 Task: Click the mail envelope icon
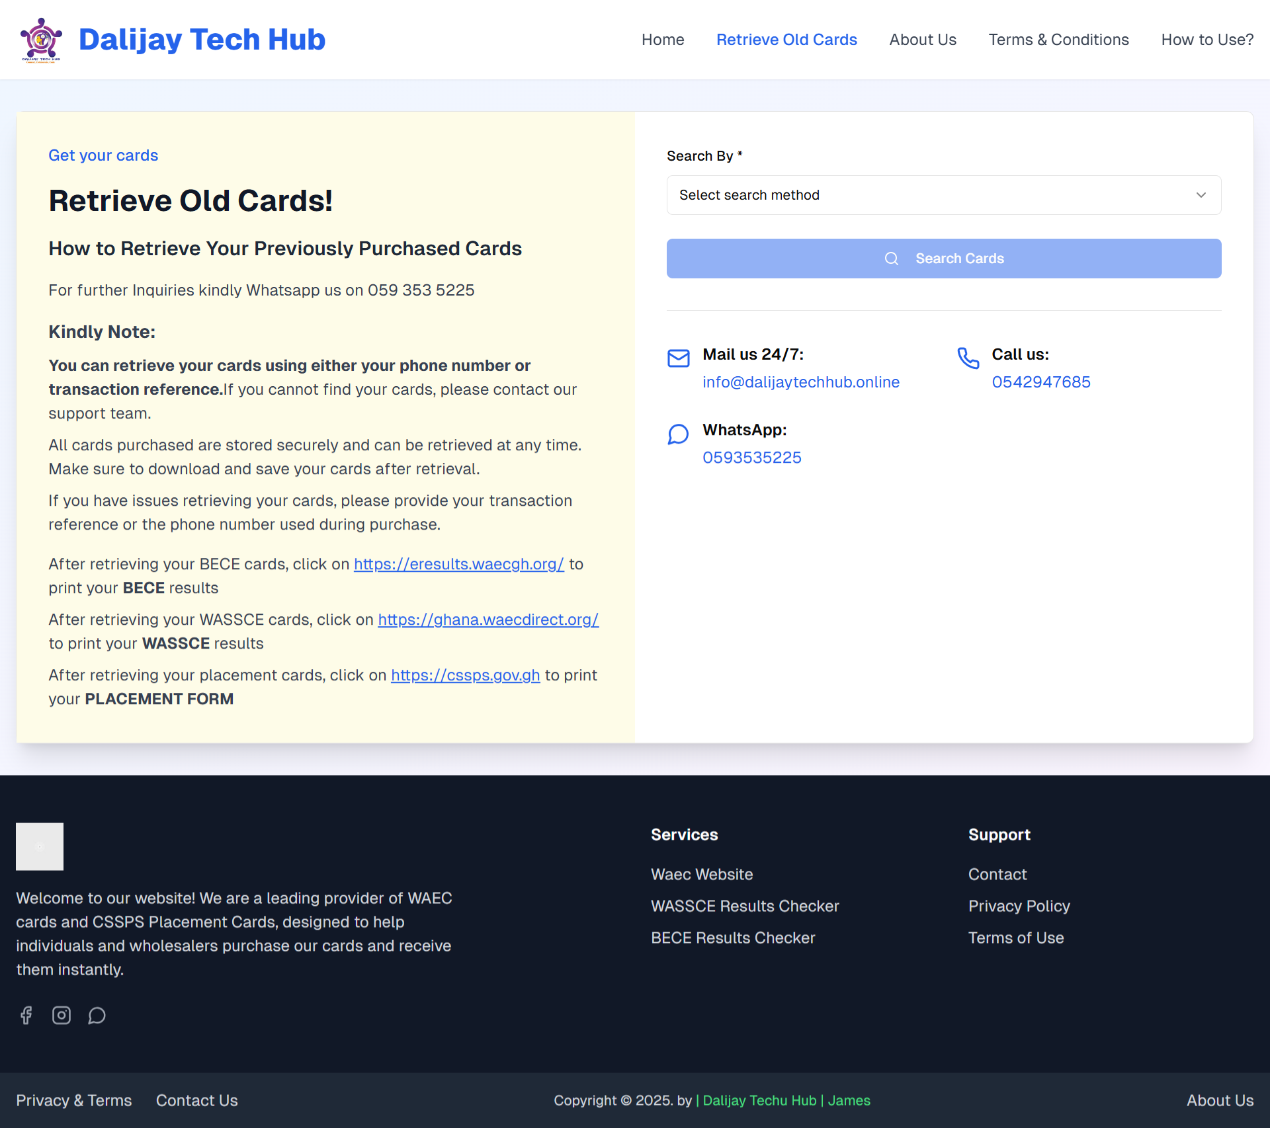pyautogui.click(x=678, y=358)
